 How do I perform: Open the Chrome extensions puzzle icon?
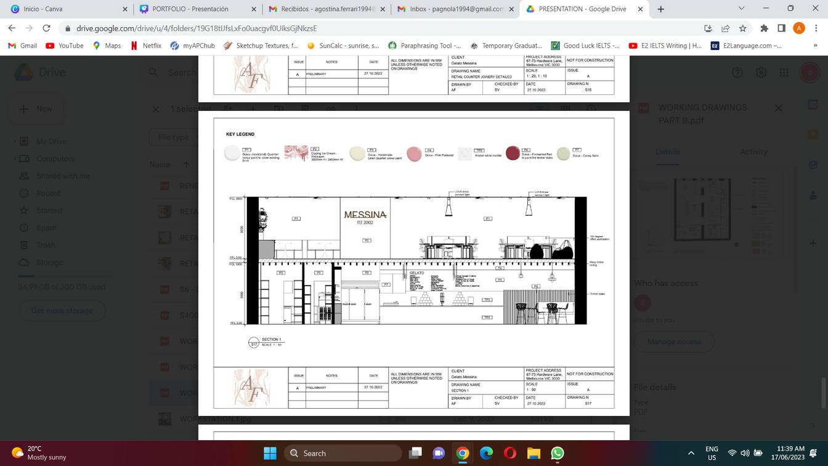(765, 28)
